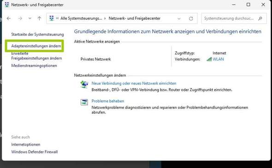The image size is (272, 168).
Task: Click breadcrumb separator arrow after Alle Systemsteuerungs
Action: [105, 18]
